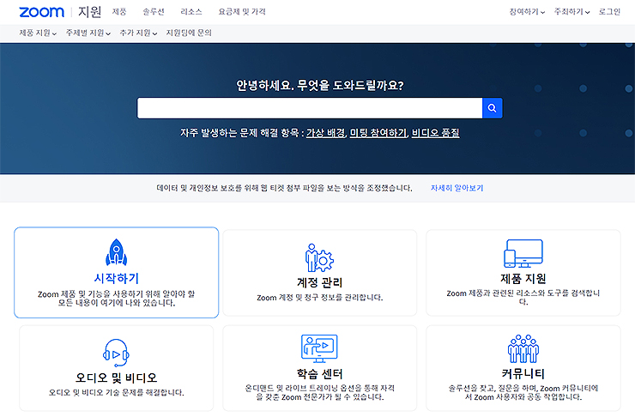The height and width of the screenshot is (417, 635).
Task: Open the 솔루션 menu
Action: 154,12
